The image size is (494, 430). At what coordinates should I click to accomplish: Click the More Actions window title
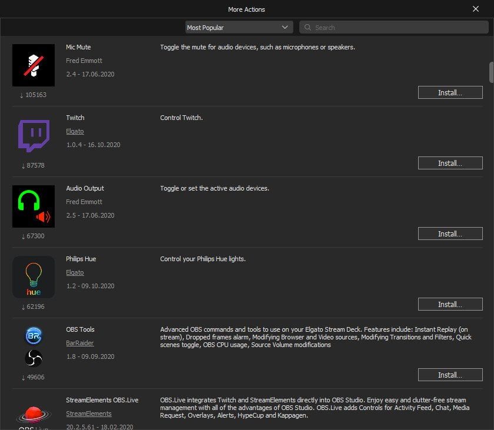point(246,9)
